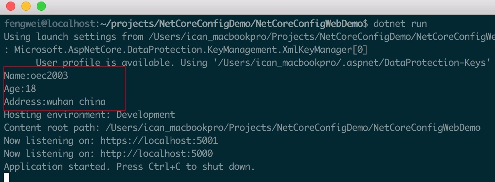
Task: Click the https://localhost:5001 URL
Action: point(159,141)
